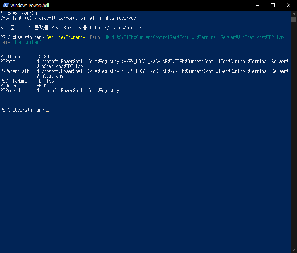
Task: Click the scrollbar down arrow
Action: 294,250
